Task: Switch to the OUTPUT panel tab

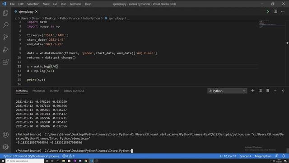Action: [55, 91]
